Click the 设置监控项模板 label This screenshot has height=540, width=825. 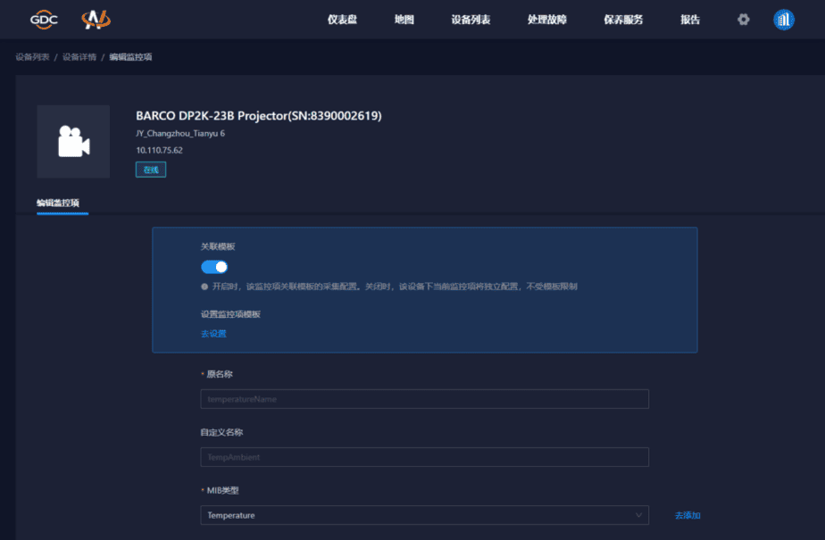[230, 314]
